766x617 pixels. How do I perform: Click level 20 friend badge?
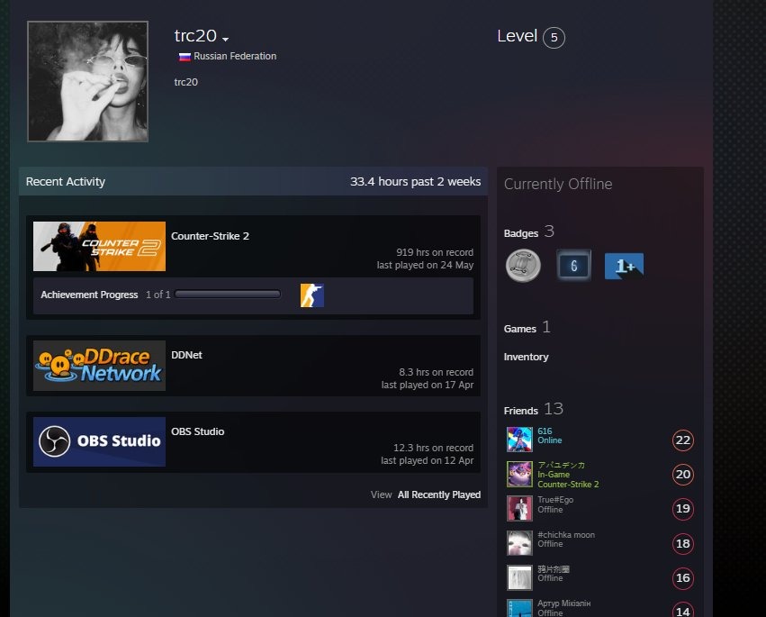pyautogui.click(x=682, y=475)
